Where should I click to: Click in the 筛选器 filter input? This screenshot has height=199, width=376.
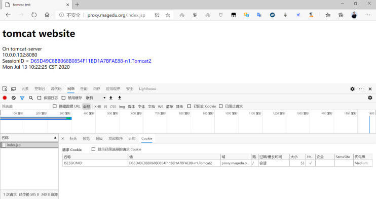tap(25, 106)
